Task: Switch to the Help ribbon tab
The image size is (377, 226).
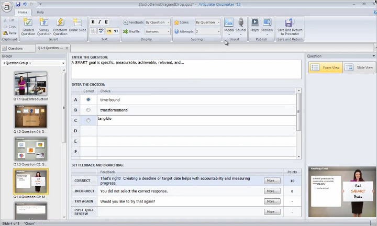Action: pyautogui.click(x=40, y=12)
